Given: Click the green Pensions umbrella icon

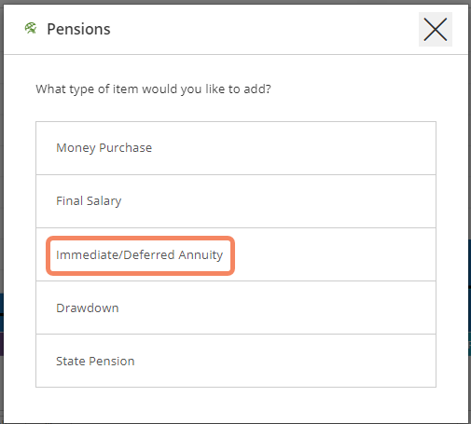Looking at the screenshot, I should 31,28.
